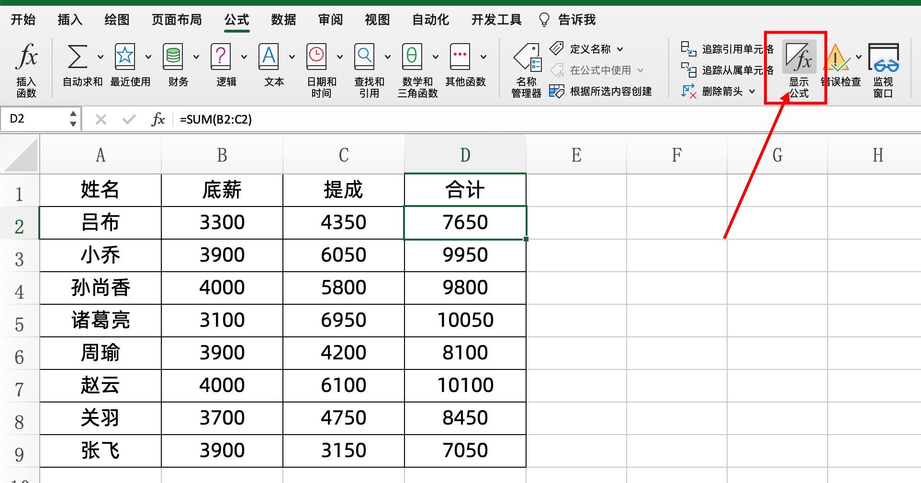Switch to the 数据 ribbon tab
This screenshot has height=483, width=921.
tap(283, 20)
